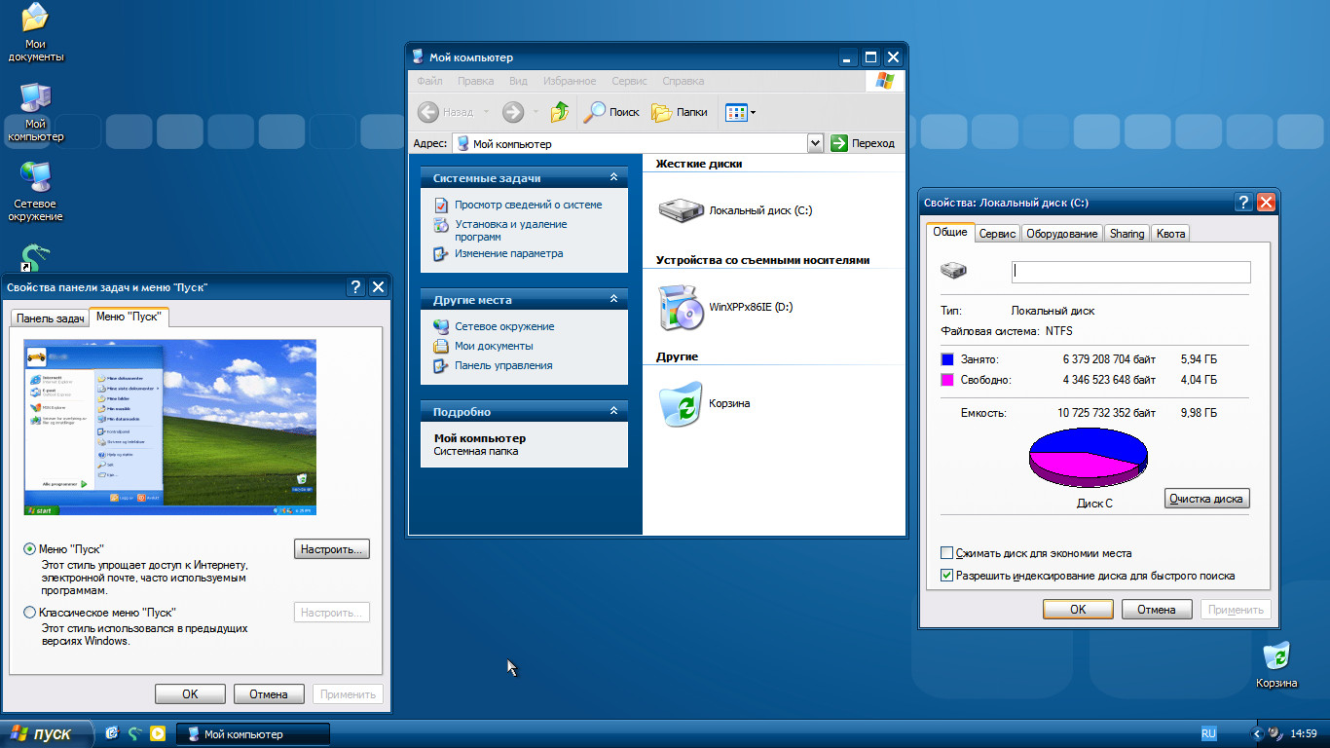
Task: Select Классическое меню "Пуск" radio button
Action: [x=29, y=613]
